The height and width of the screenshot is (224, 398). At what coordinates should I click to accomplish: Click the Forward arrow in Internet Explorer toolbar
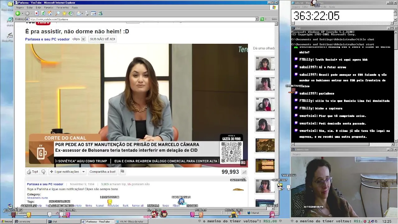(27, 13)
